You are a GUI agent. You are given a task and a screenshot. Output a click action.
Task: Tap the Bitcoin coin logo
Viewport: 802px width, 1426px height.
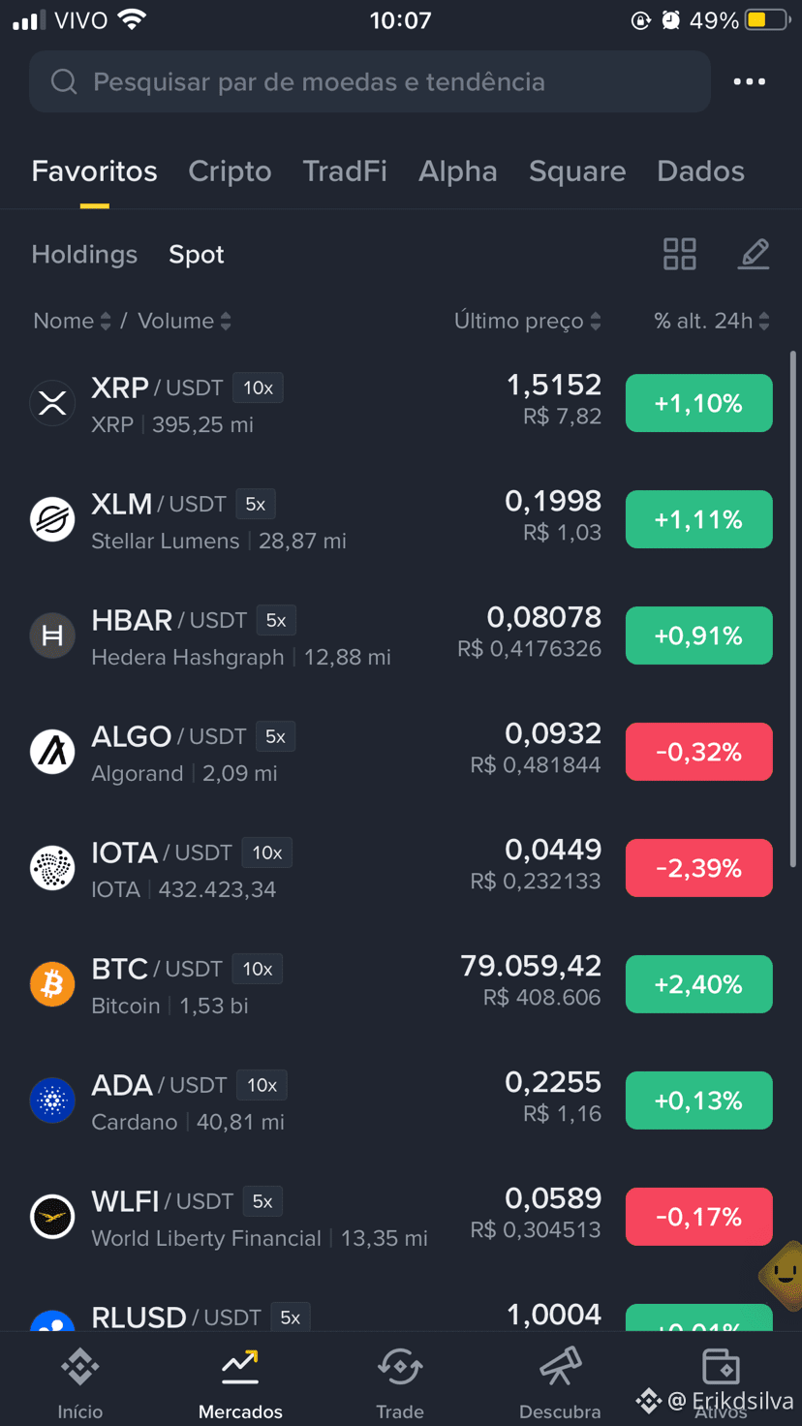(52, 984)
